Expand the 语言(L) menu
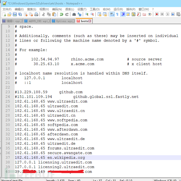Image resolution: width=181 pixels, height=181 pixels. pos(70,9)
